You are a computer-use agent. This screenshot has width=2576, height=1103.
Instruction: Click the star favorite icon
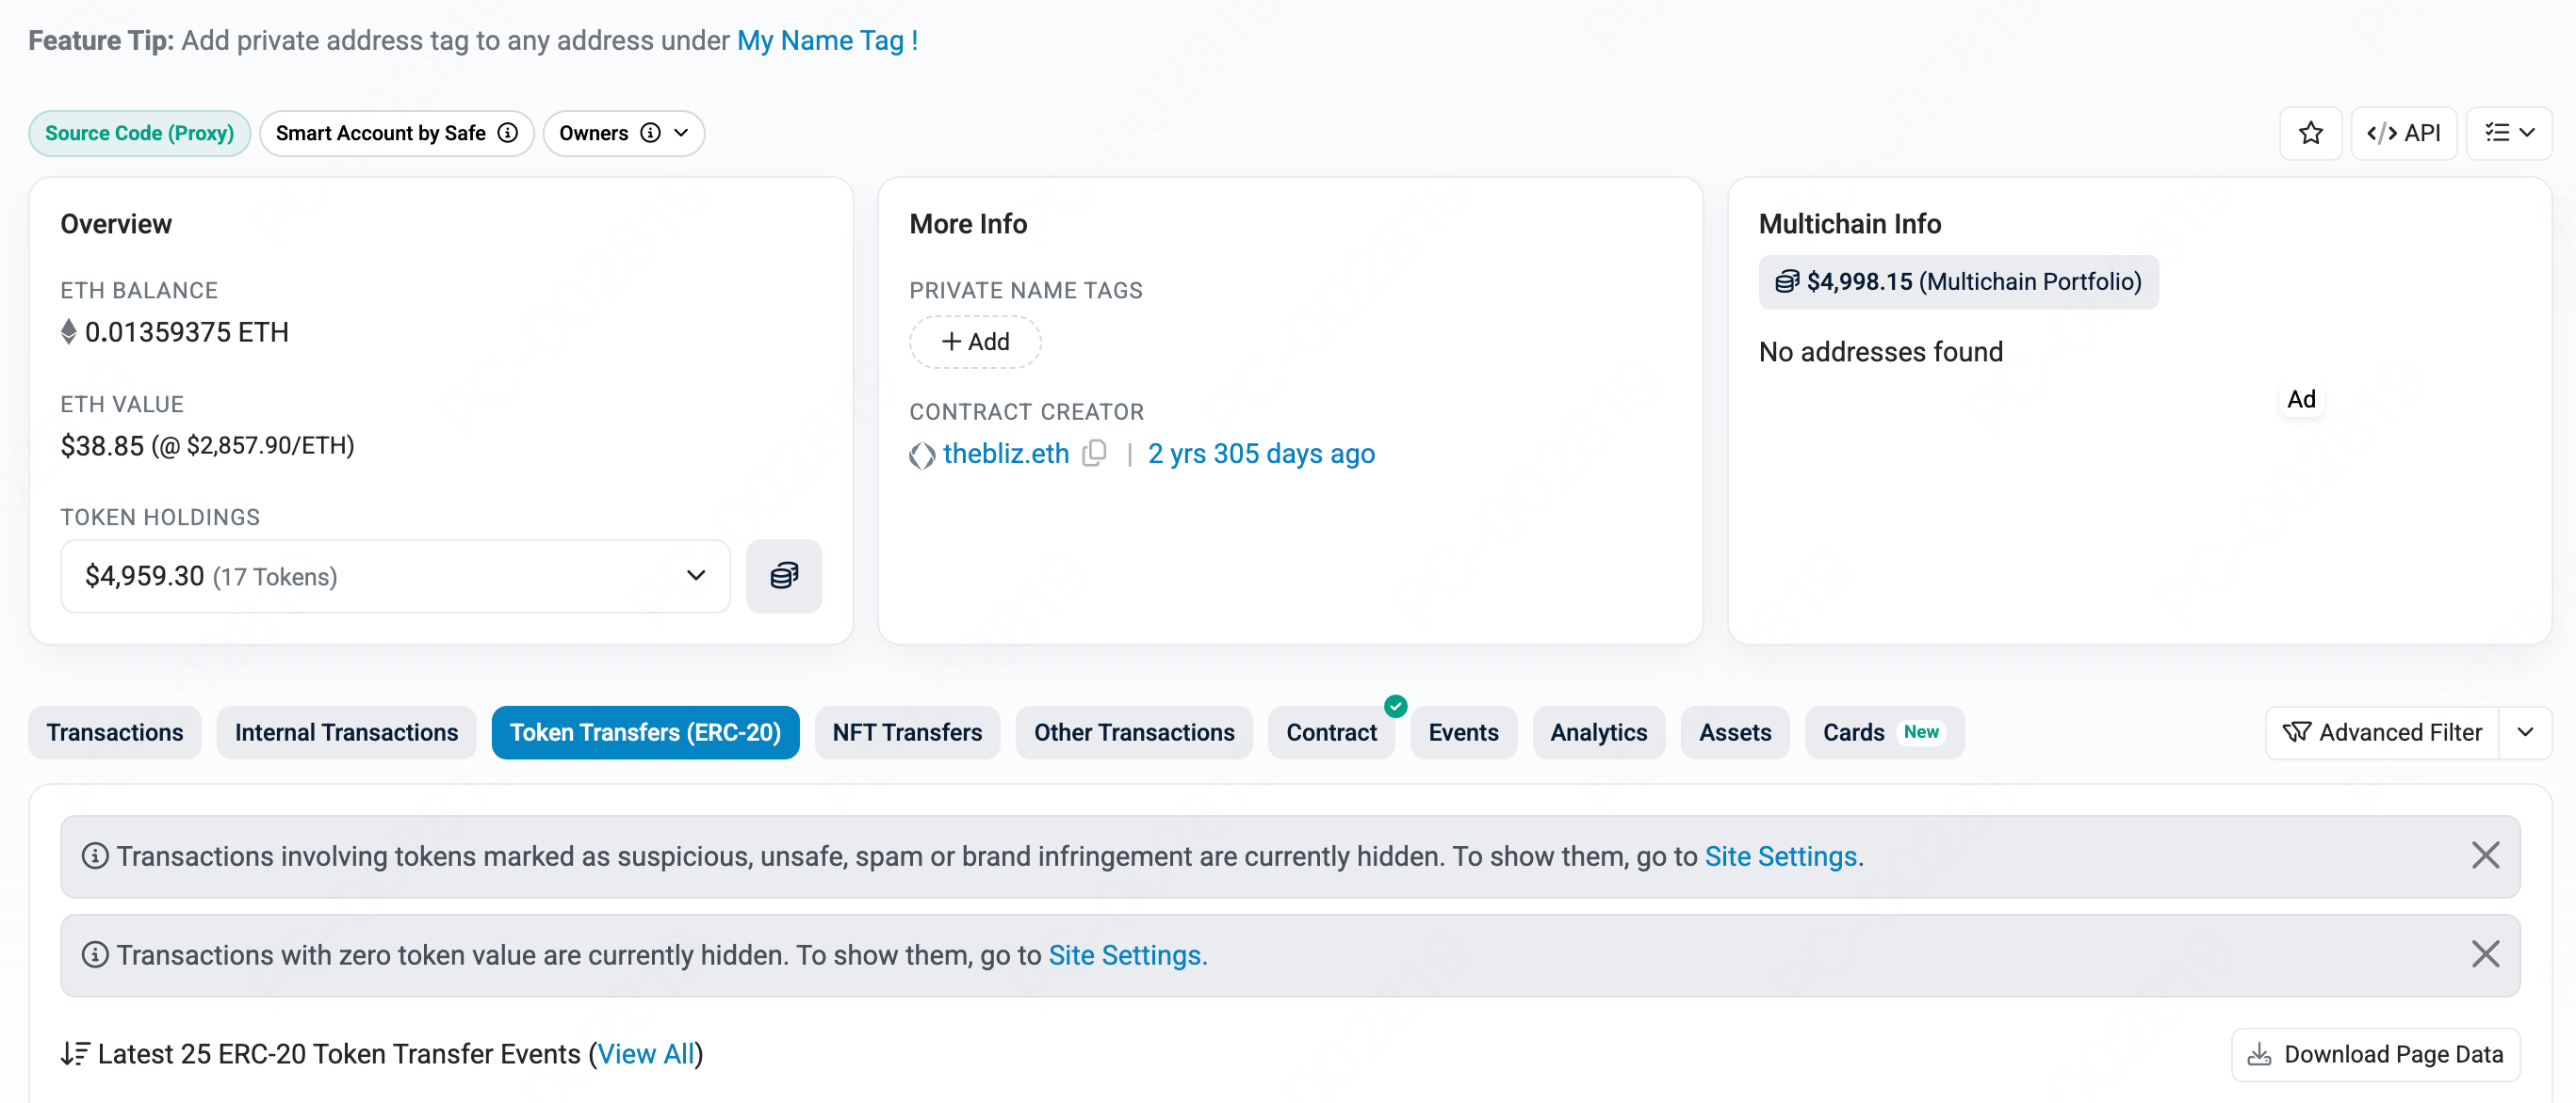2310,133
